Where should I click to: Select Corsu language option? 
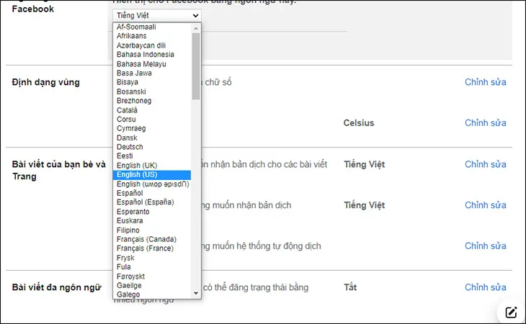tap(152, 120)
